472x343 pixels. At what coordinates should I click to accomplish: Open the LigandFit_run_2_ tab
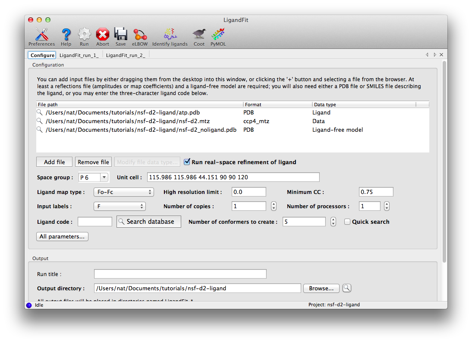point(126,55)
